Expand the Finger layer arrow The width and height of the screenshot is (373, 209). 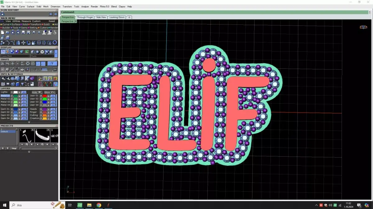click(41, 112)
